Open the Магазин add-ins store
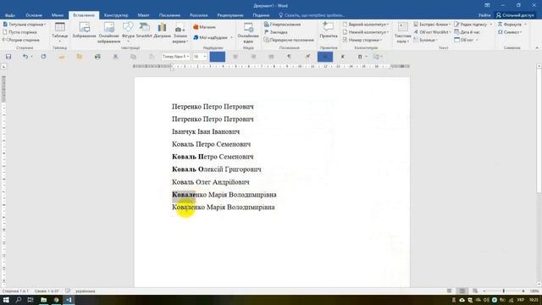This screenshot has height=305, width=542. click(x=204, y=27)
